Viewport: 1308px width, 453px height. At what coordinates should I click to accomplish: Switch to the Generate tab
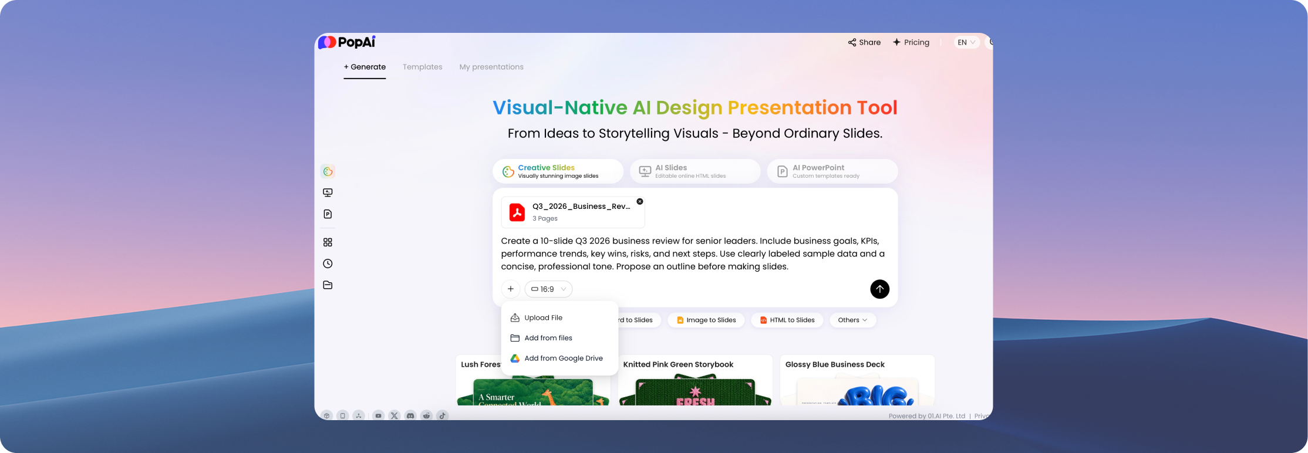[x=365, y=67]
